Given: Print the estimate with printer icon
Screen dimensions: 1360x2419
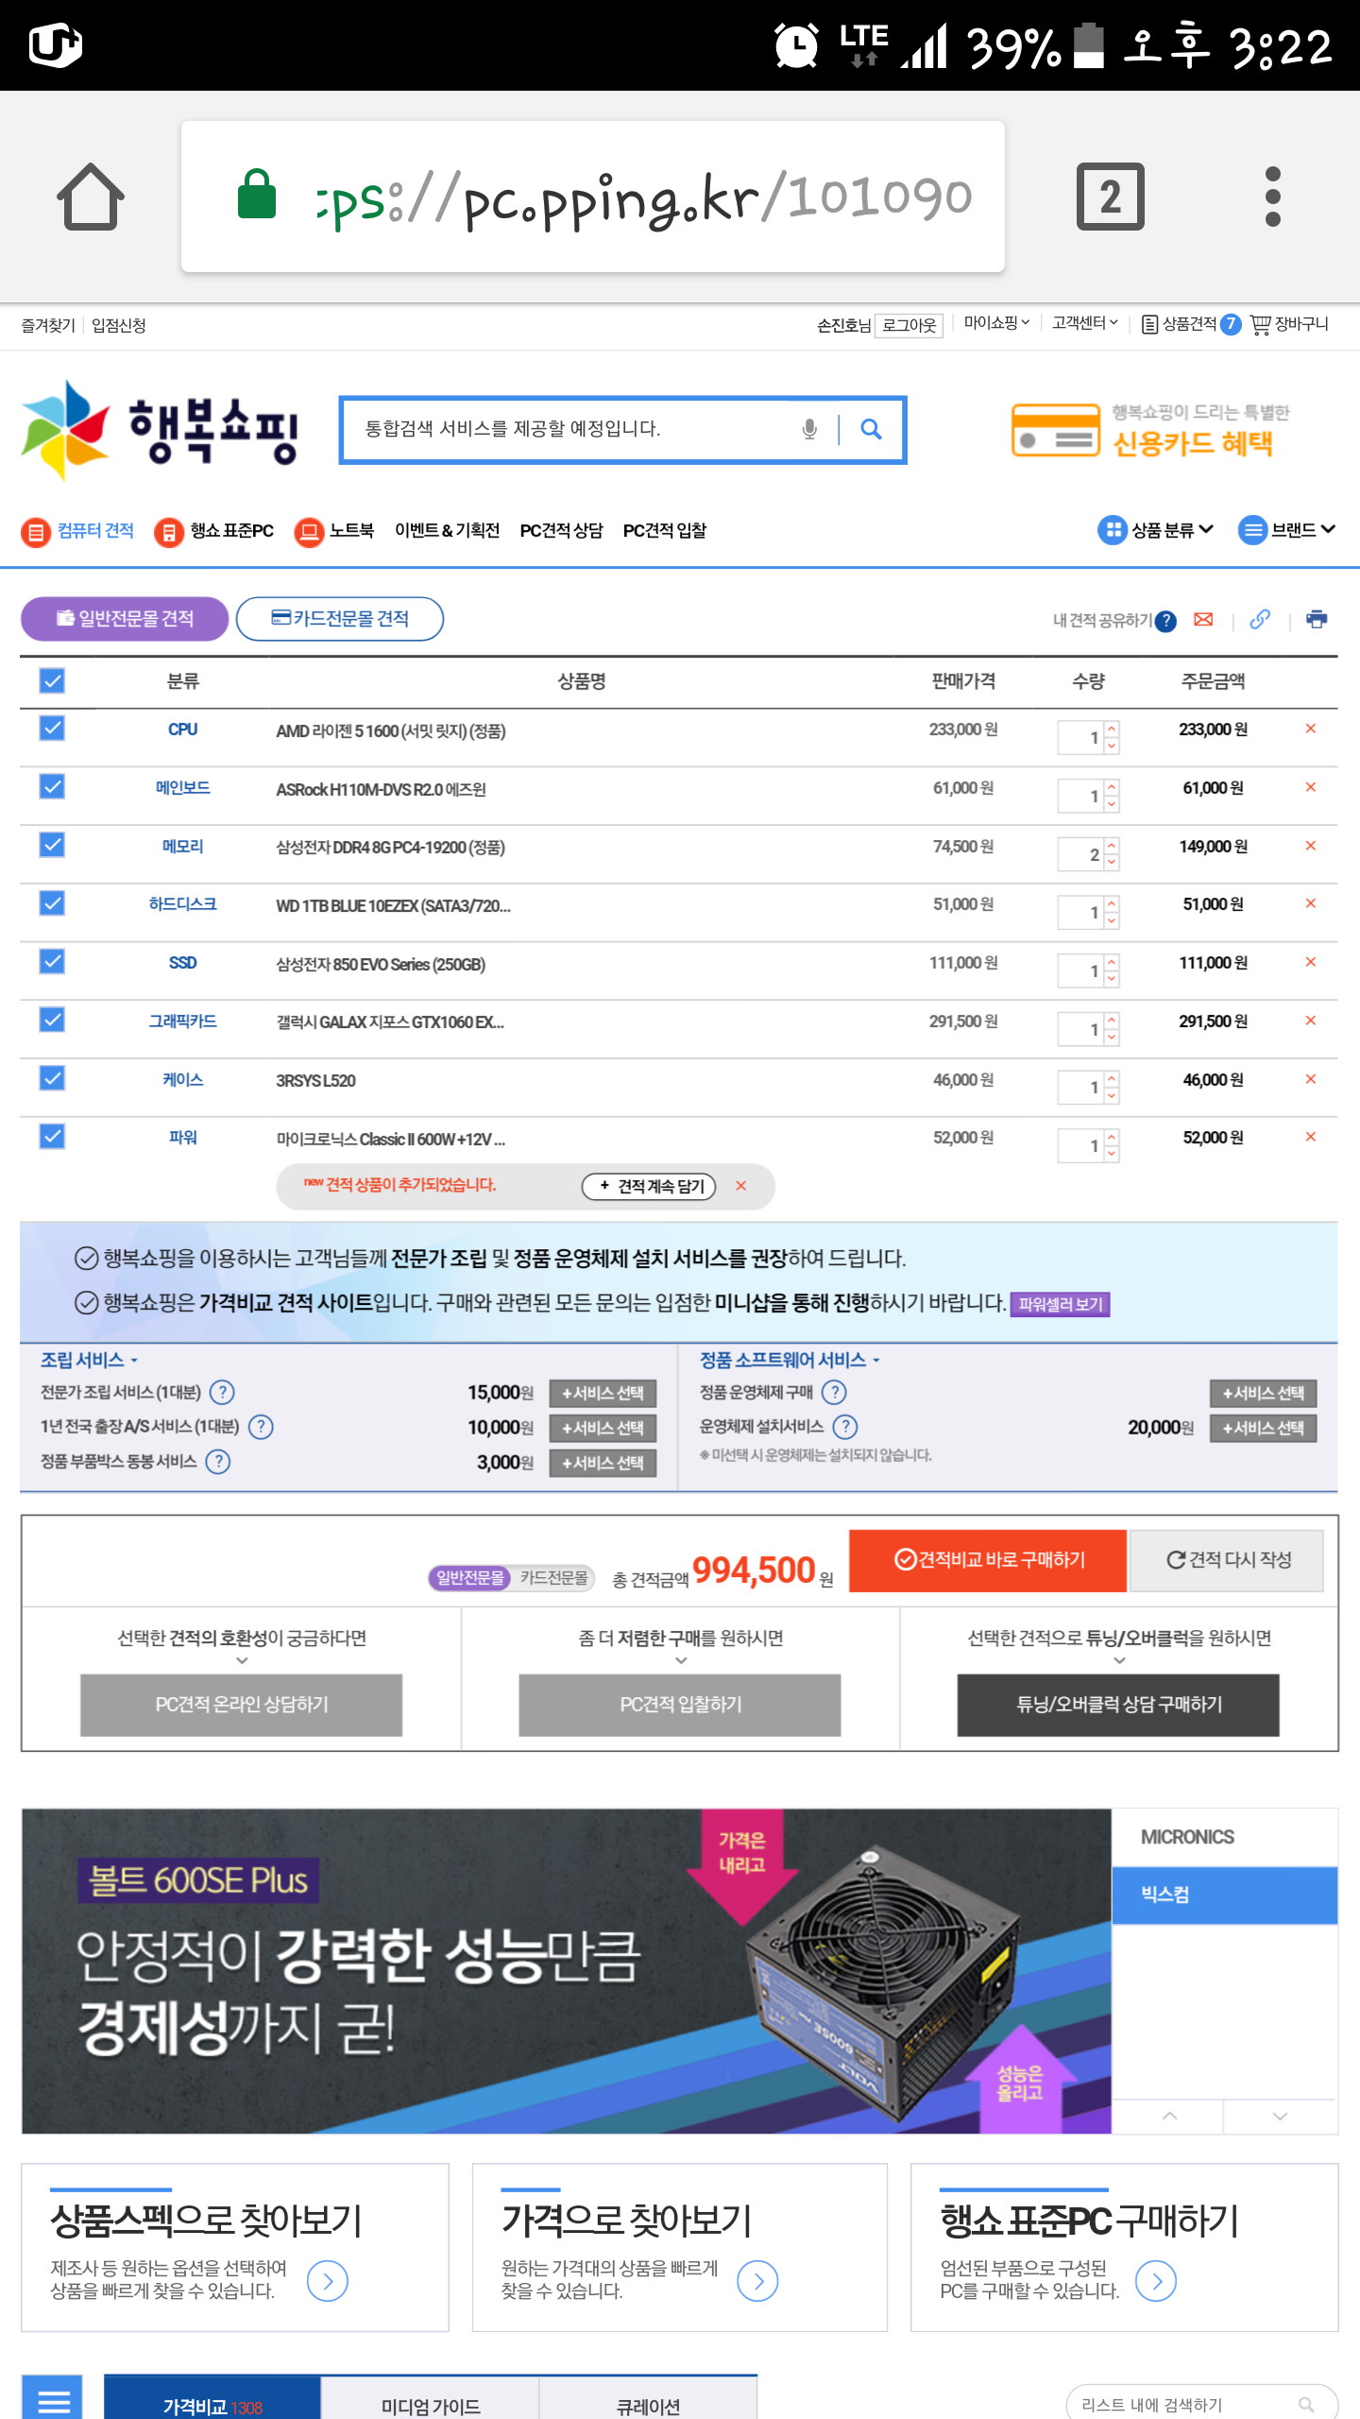Looking at the screenshot, I should [1317, 620].
